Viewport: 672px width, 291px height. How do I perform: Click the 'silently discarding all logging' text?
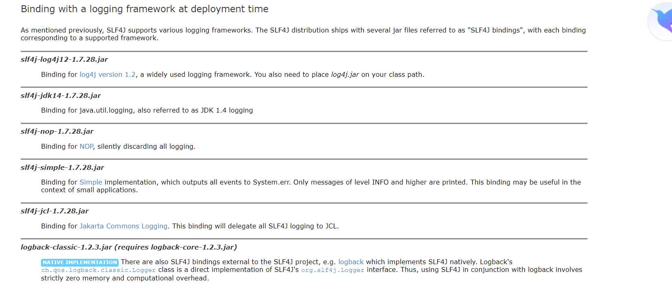click(146, 146)
